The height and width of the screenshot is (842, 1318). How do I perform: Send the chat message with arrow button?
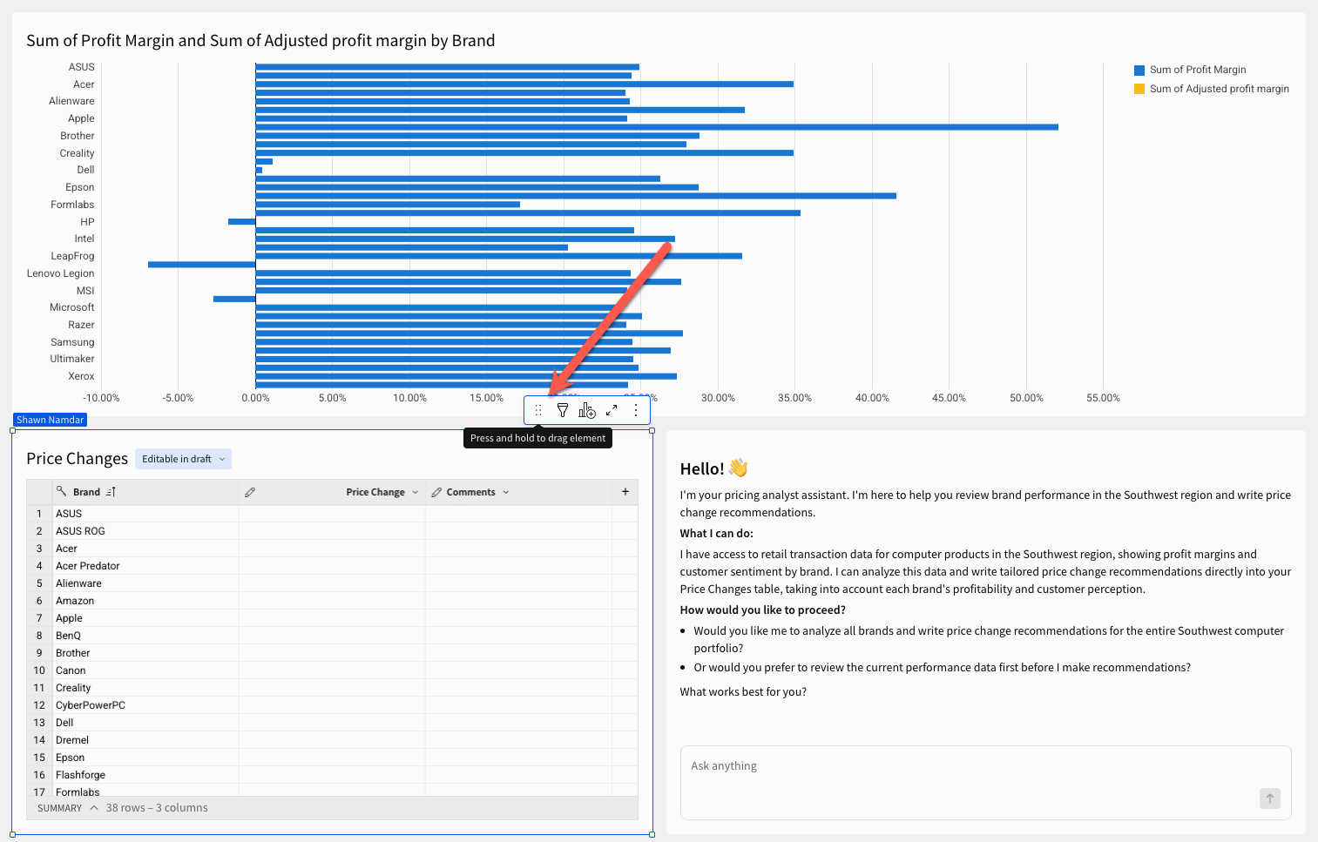click(1270, 798)
